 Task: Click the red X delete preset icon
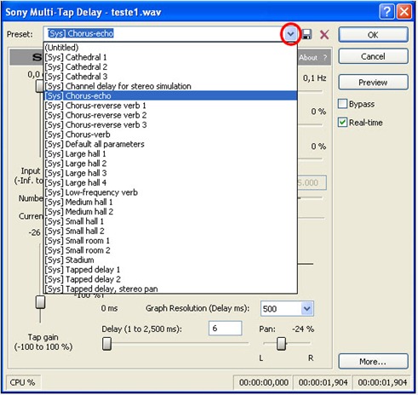pos(324,35)
